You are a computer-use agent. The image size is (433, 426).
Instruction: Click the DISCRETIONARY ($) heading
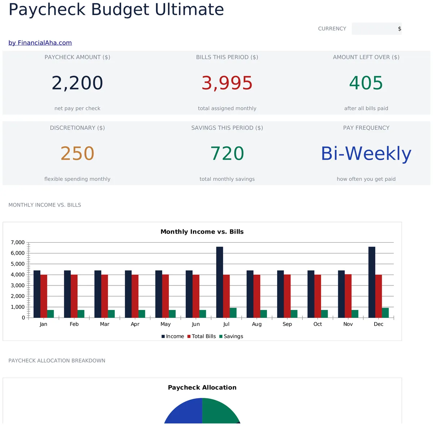click(77, 128)
